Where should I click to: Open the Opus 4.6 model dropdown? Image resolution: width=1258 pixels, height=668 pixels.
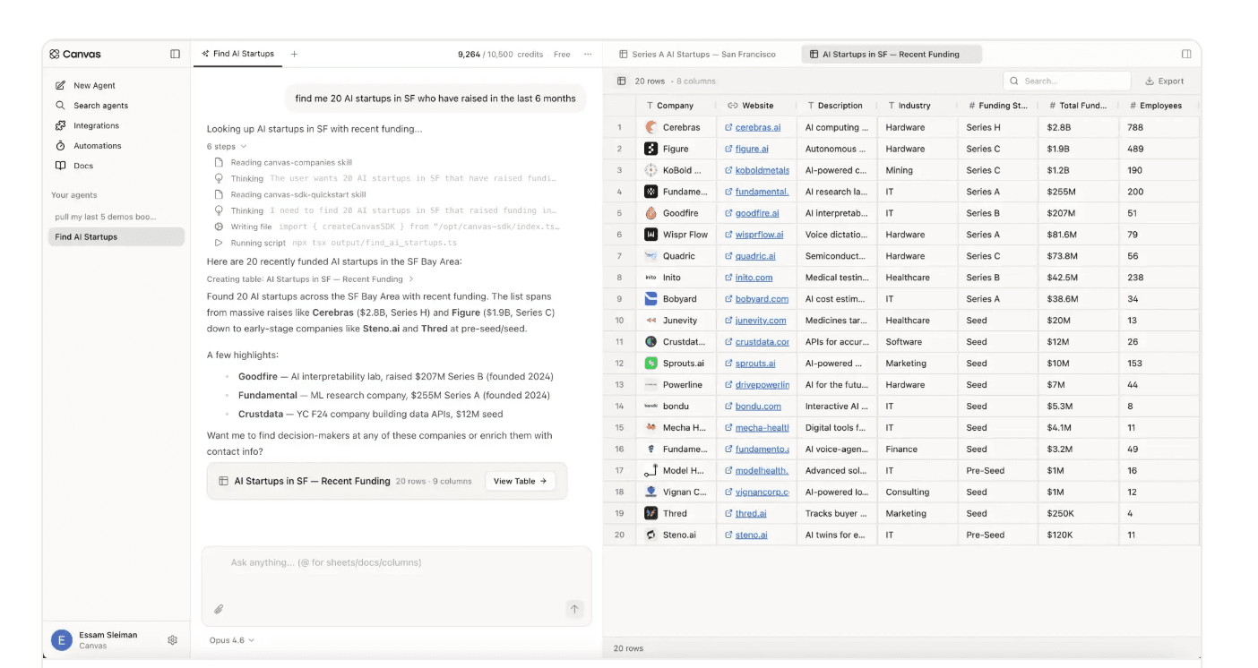(232, 640)
